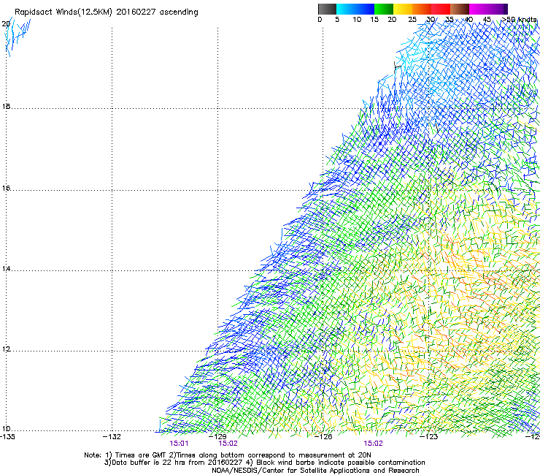Viewport: 540px width, 475px height.
Task: Click the 15:02 label between -126 and -123
Action: pos(374,444)
